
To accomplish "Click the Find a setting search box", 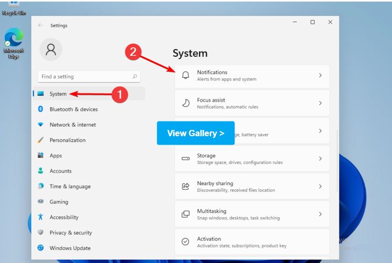I will [89, 77].
